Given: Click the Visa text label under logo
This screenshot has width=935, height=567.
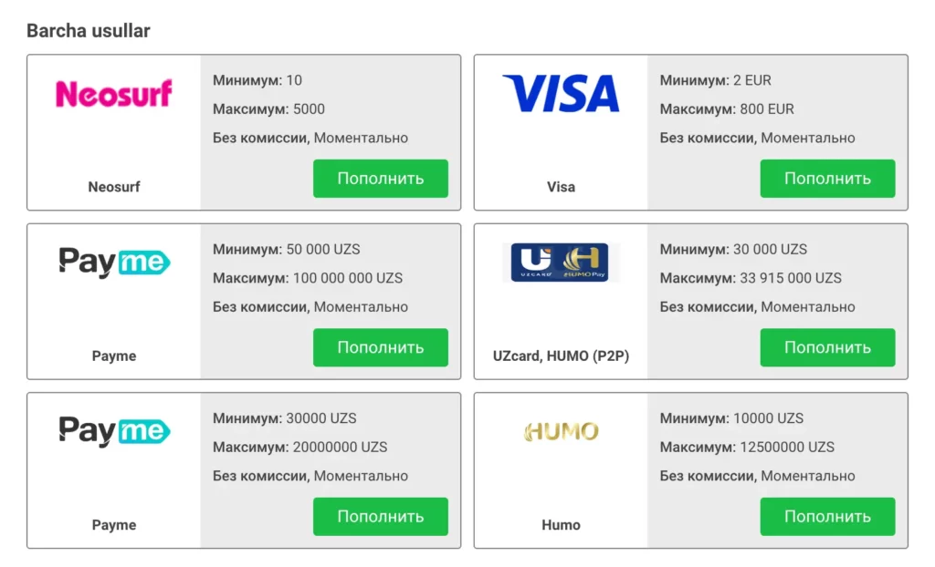Looking at the screenshot, I should [x=561, y=187].
